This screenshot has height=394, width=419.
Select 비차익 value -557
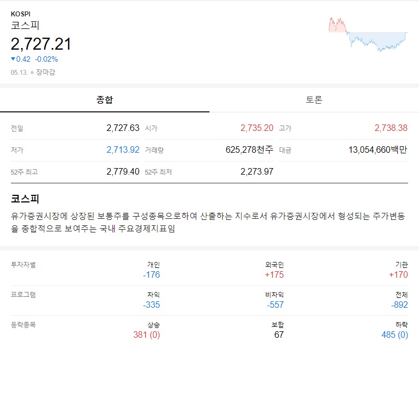pyautogui.click(x=275, y=305)
